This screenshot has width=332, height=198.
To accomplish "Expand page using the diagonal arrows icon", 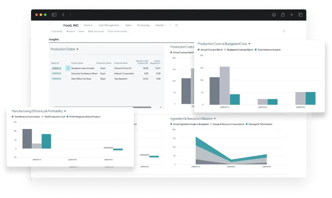I will point(284,31).
